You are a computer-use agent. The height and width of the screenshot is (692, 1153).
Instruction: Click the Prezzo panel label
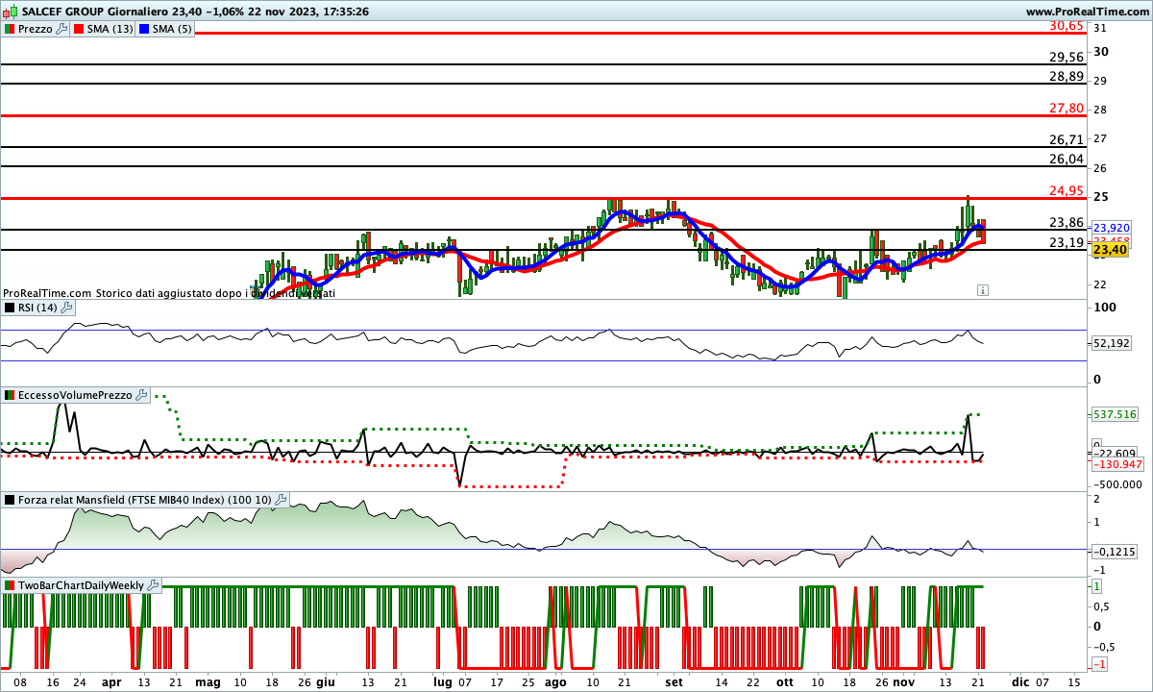tap(36, 29)
